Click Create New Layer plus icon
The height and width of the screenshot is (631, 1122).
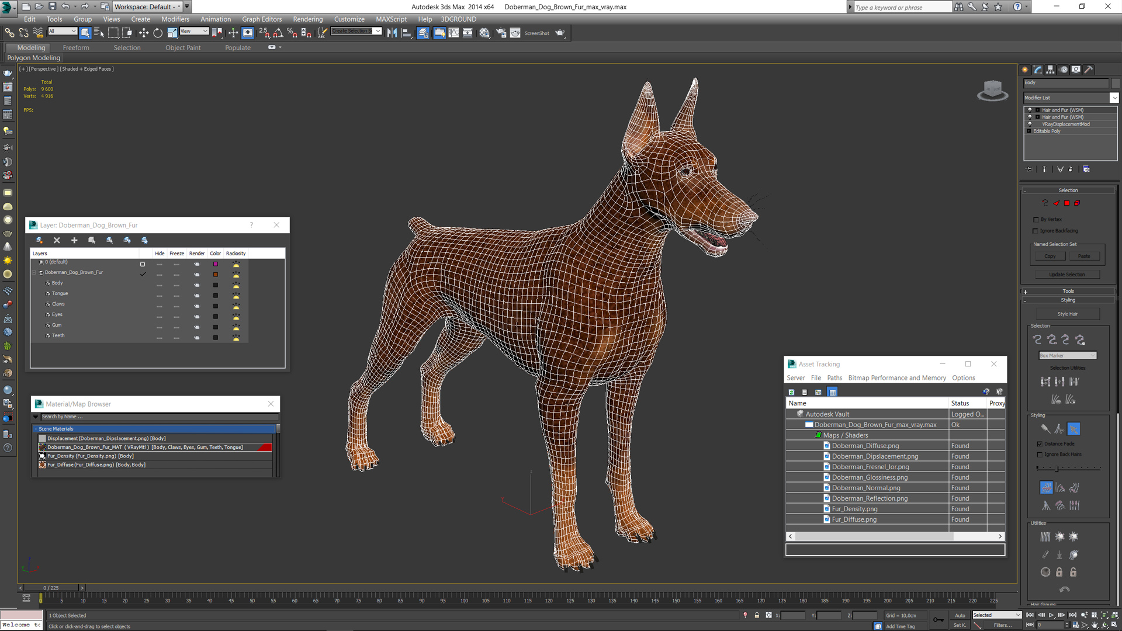click(74, 240)
